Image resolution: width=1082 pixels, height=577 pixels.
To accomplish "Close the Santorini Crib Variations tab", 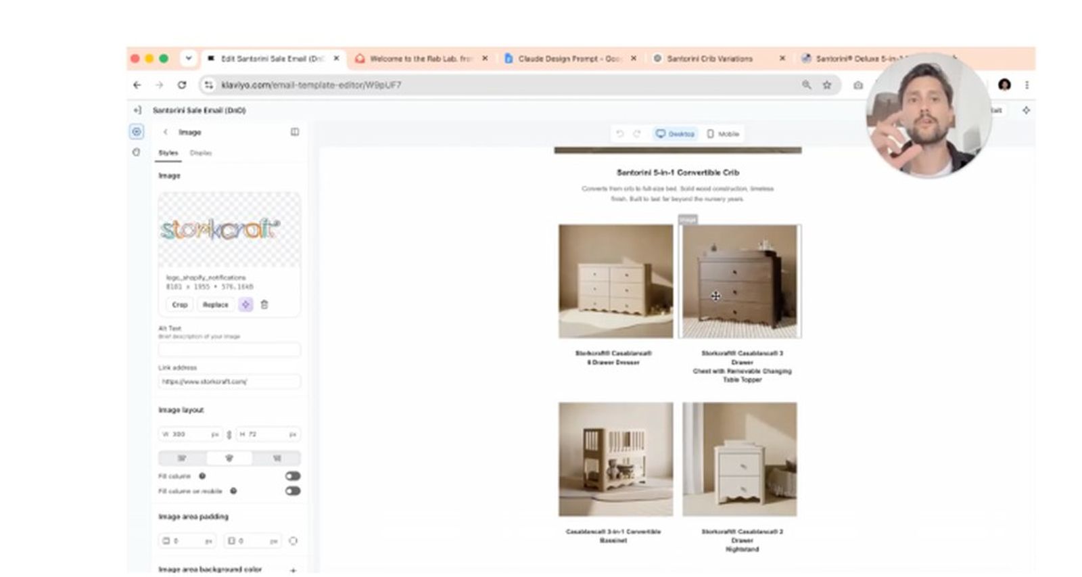I will 782,59.
